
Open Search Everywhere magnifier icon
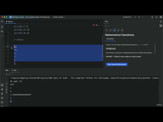157,17
